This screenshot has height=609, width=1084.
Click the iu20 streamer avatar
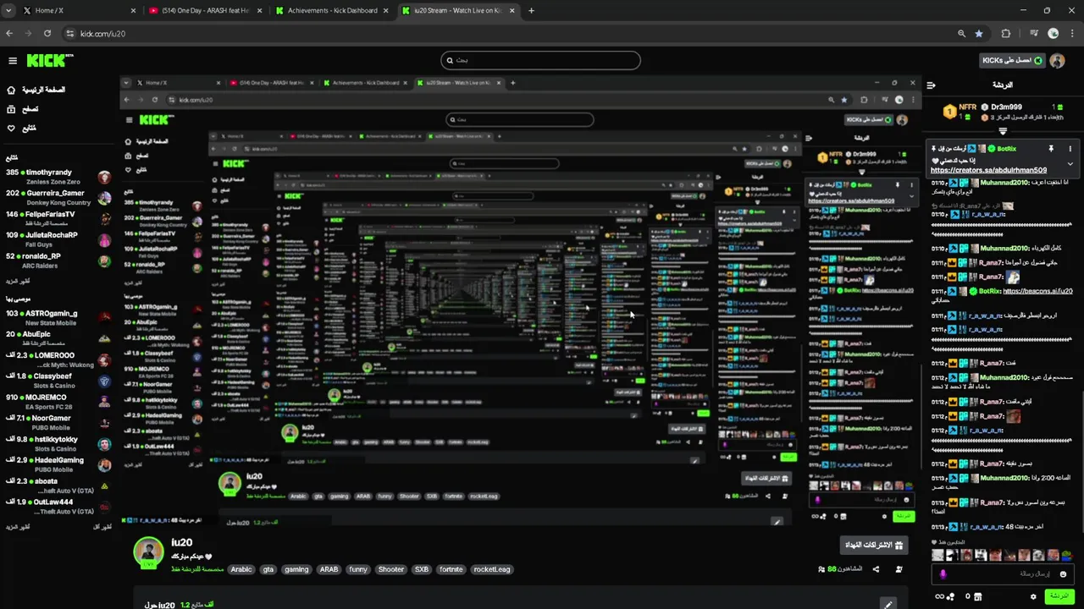point(148,551)
